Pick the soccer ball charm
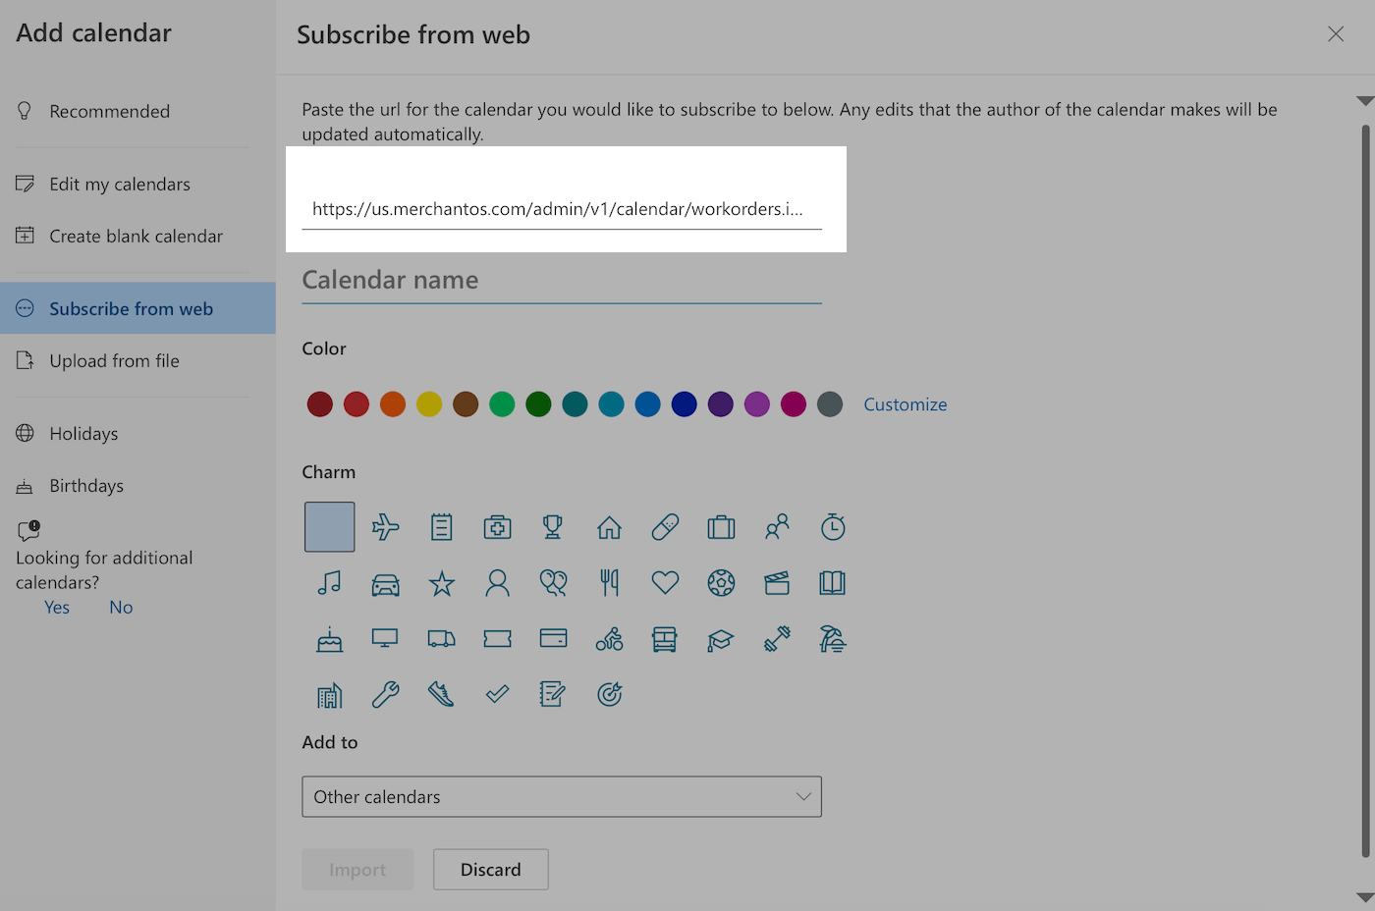 pyautogui.click(x=721, y=582)
